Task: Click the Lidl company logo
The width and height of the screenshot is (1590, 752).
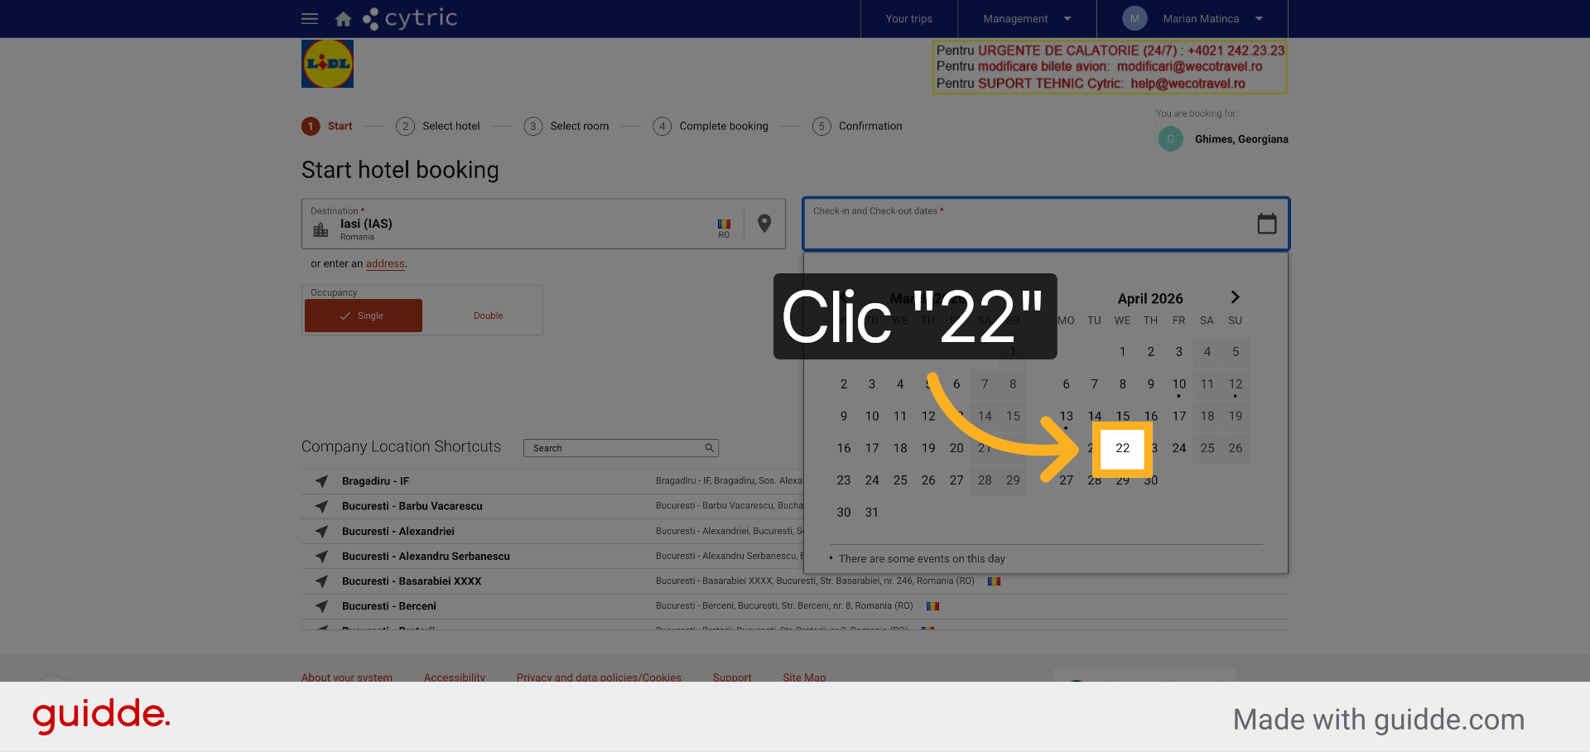Action: click(328, 64)
